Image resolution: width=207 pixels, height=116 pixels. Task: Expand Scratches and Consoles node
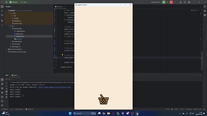tap(6, 52)
